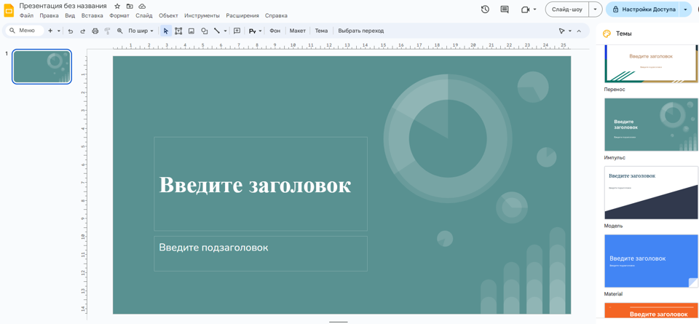Click the Настройки Доступа button
Viewport: 699px width, 324px height.
(x=643, y=9)
